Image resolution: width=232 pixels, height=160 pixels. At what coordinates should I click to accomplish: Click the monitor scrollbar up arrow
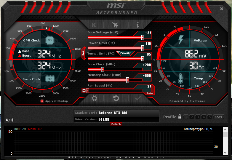(225, 129)
